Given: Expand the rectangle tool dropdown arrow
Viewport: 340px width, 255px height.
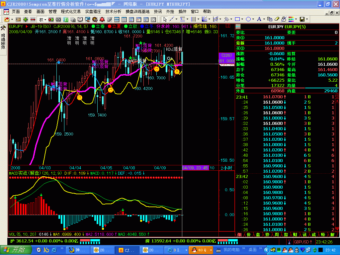Looking at the screenshot, I should tap(242, 20).
